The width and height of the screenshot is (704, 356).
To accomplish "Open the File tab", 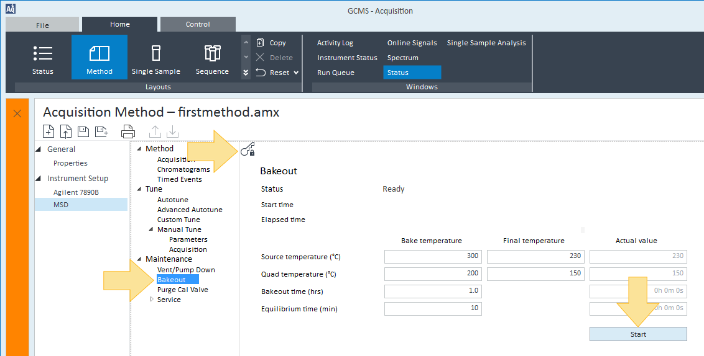I will coord(43,25).
